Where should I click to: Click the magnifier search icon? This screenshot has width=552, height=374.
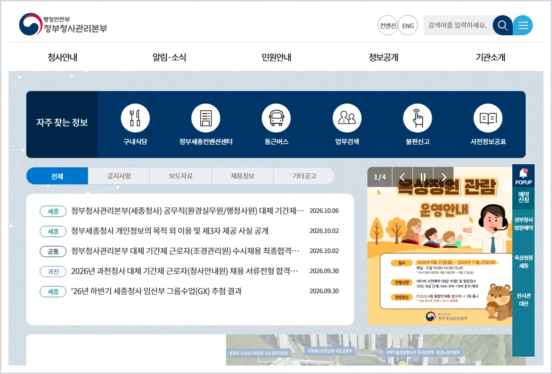503,25
